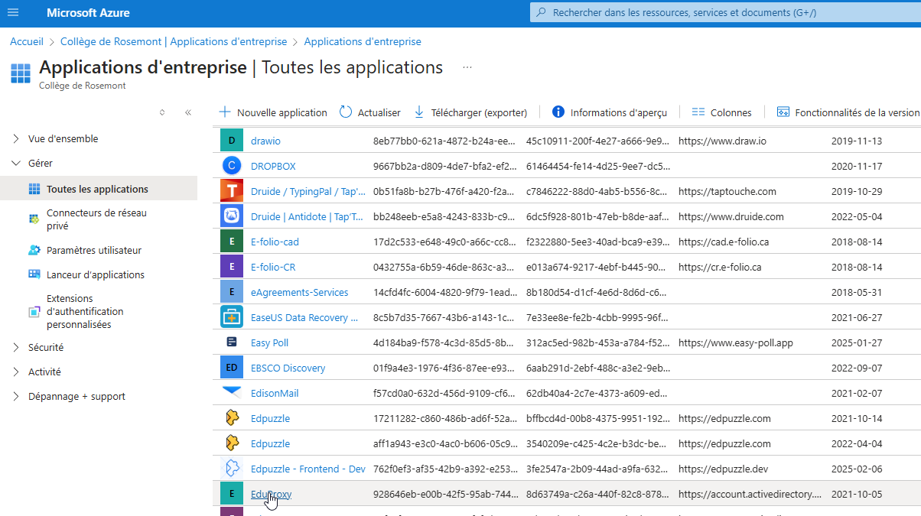Open the EduProxy application link
921x516 pixels.
pos(271,494)
